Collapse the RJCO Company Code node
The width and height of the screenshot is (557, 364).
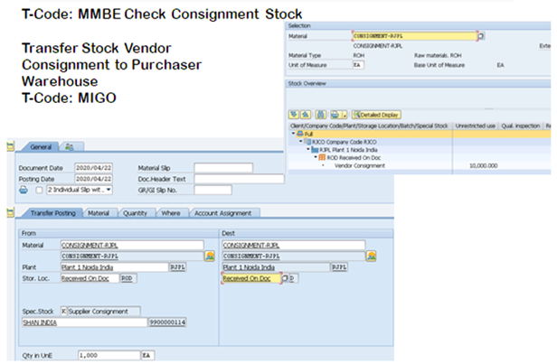301,141
